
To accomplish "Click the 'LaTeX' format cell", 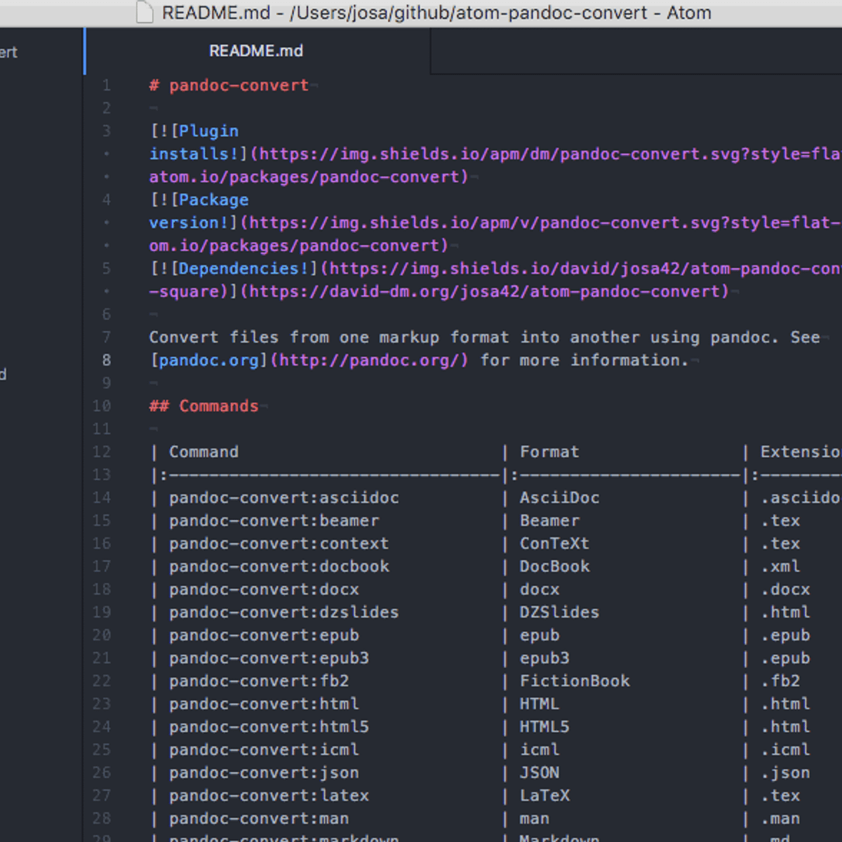I will click(544, 796).
